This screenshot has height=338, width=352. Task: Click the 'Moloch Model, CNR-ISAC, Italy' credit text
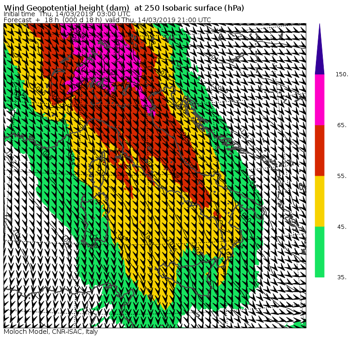pos(51,332)
